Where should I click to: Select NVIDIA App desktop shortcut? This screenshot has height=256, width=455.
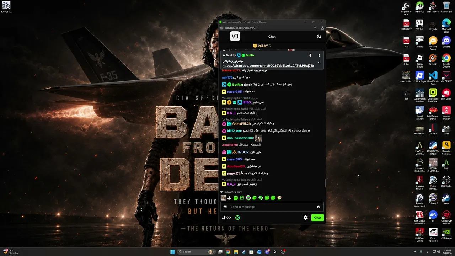pos(446,234)
